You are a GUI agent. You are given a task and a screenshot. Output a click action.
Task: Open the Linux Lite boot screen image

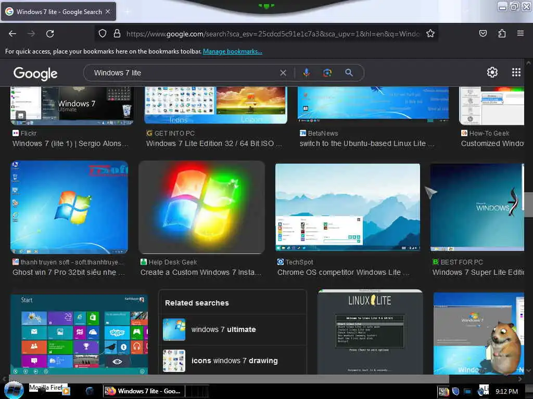click(x=370, y=332)
